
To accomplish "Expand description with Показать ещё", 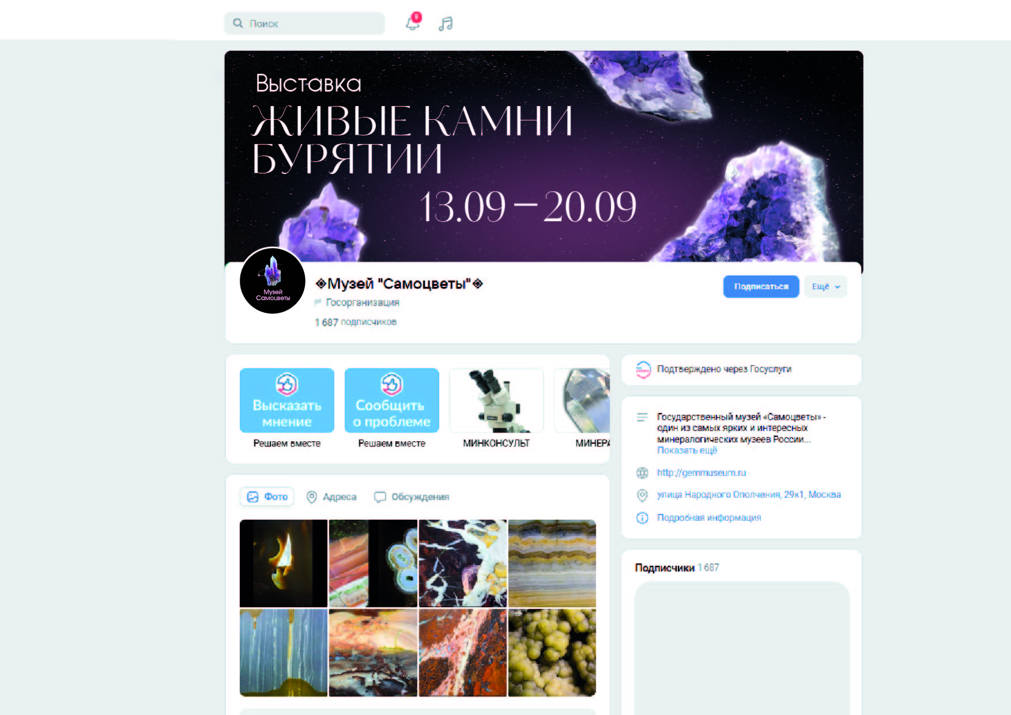I will (x=687, y=451).
